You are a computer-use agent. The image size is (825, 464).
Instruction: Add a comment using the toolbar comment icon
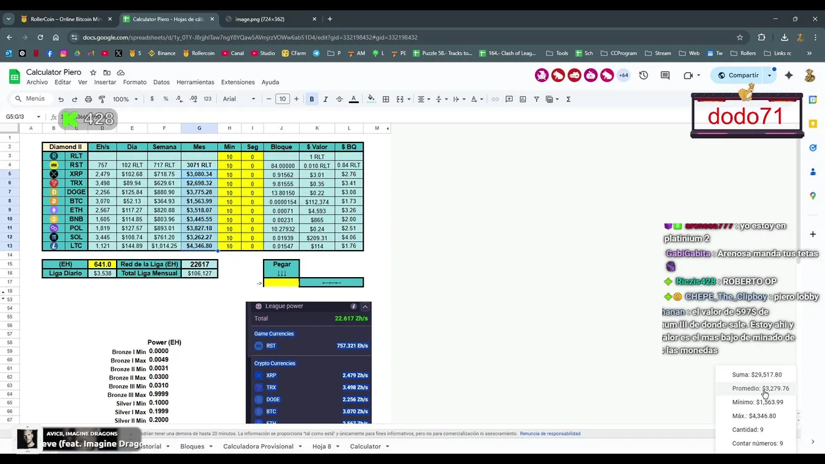click(509, 99)
